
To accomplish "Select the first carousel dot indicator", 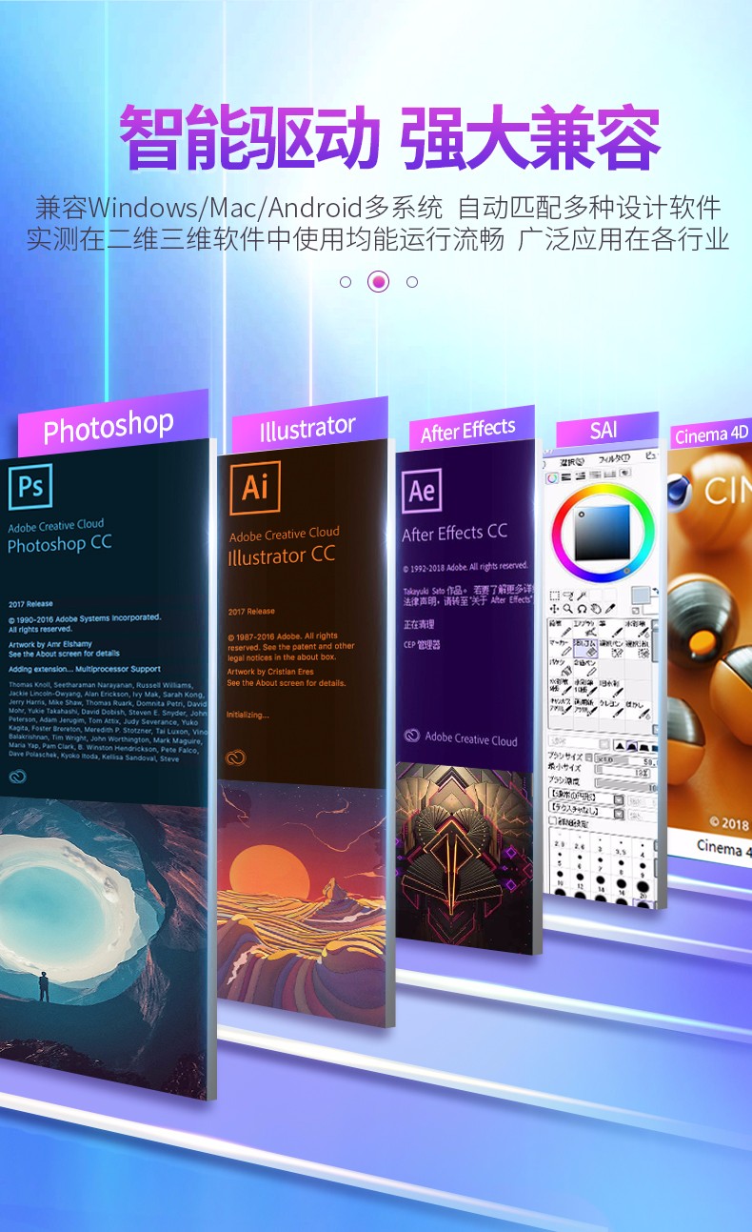I will coord(346,282).
